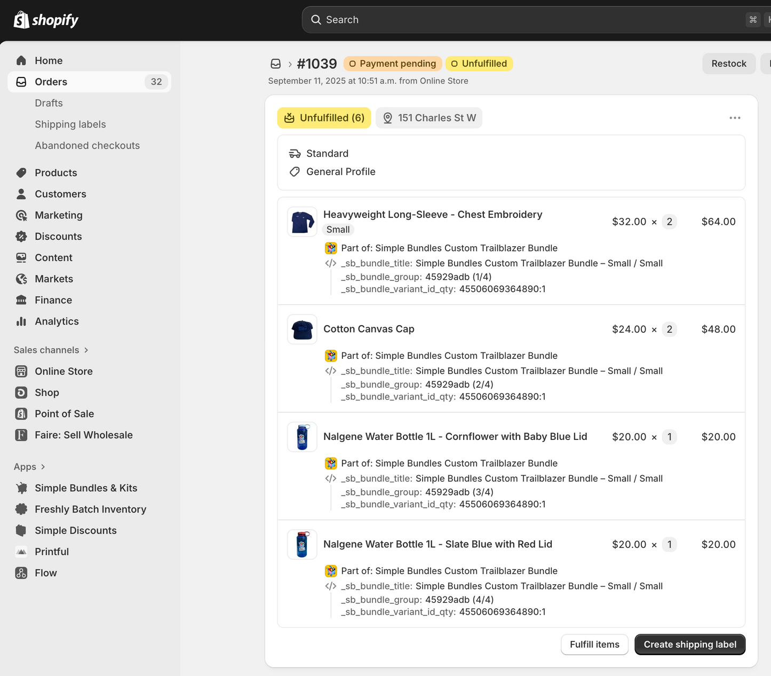Go to Finance page

pos(53,300)
